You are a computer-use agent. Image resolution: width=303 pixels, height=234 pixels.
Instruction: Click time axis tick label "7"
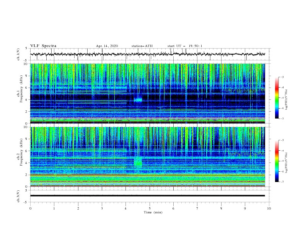click(x=197, y=208)
